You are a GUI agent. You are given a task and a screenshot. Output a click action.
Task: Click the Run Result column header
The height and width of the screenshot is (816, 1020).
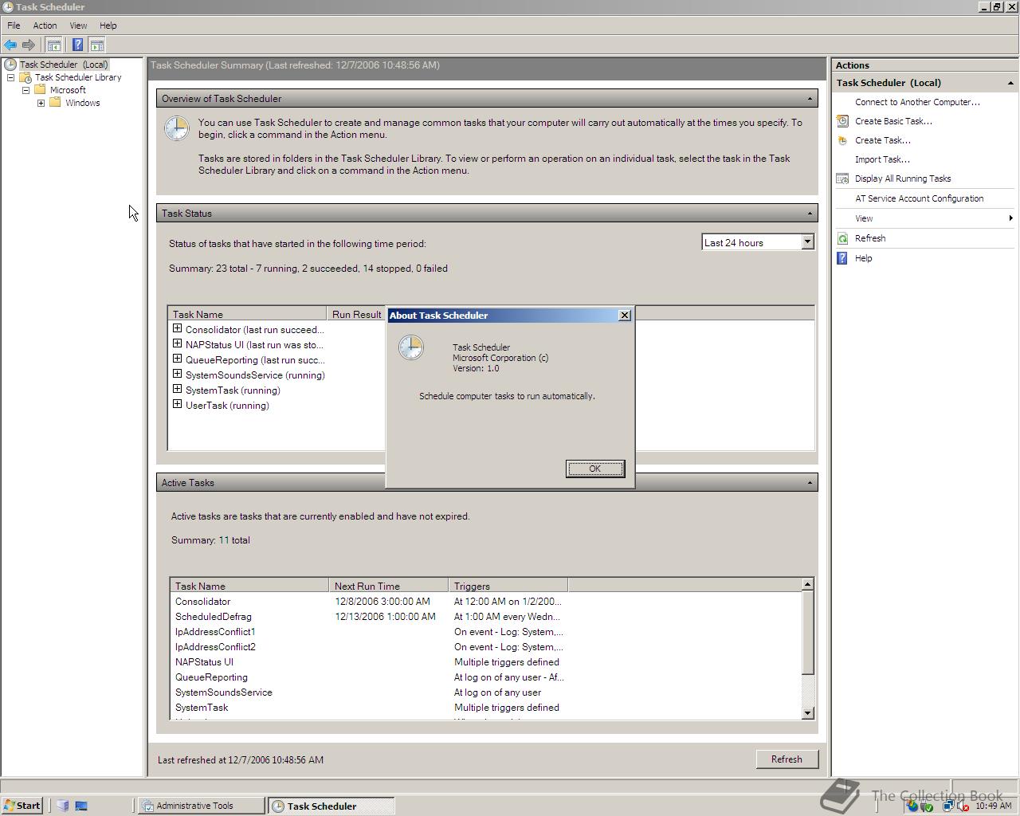356,315
